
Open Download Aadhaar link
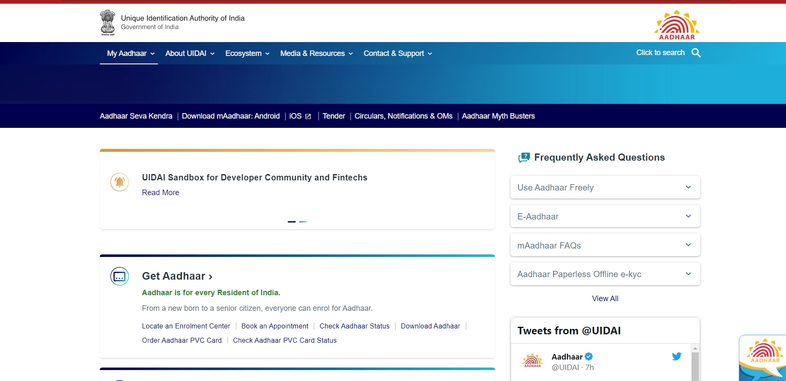(x=430, y=326)
